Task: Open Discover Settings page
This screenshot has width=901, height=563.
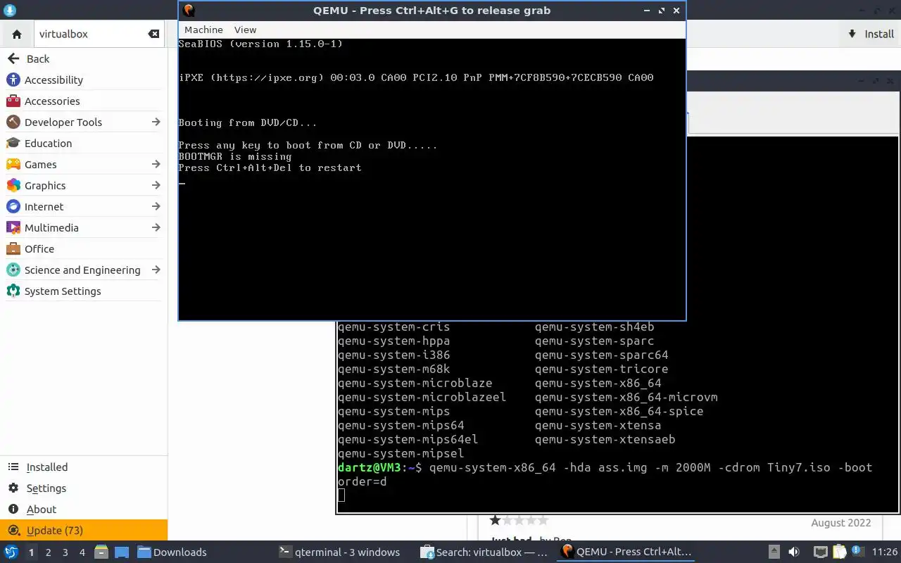Action: point(84,488)
